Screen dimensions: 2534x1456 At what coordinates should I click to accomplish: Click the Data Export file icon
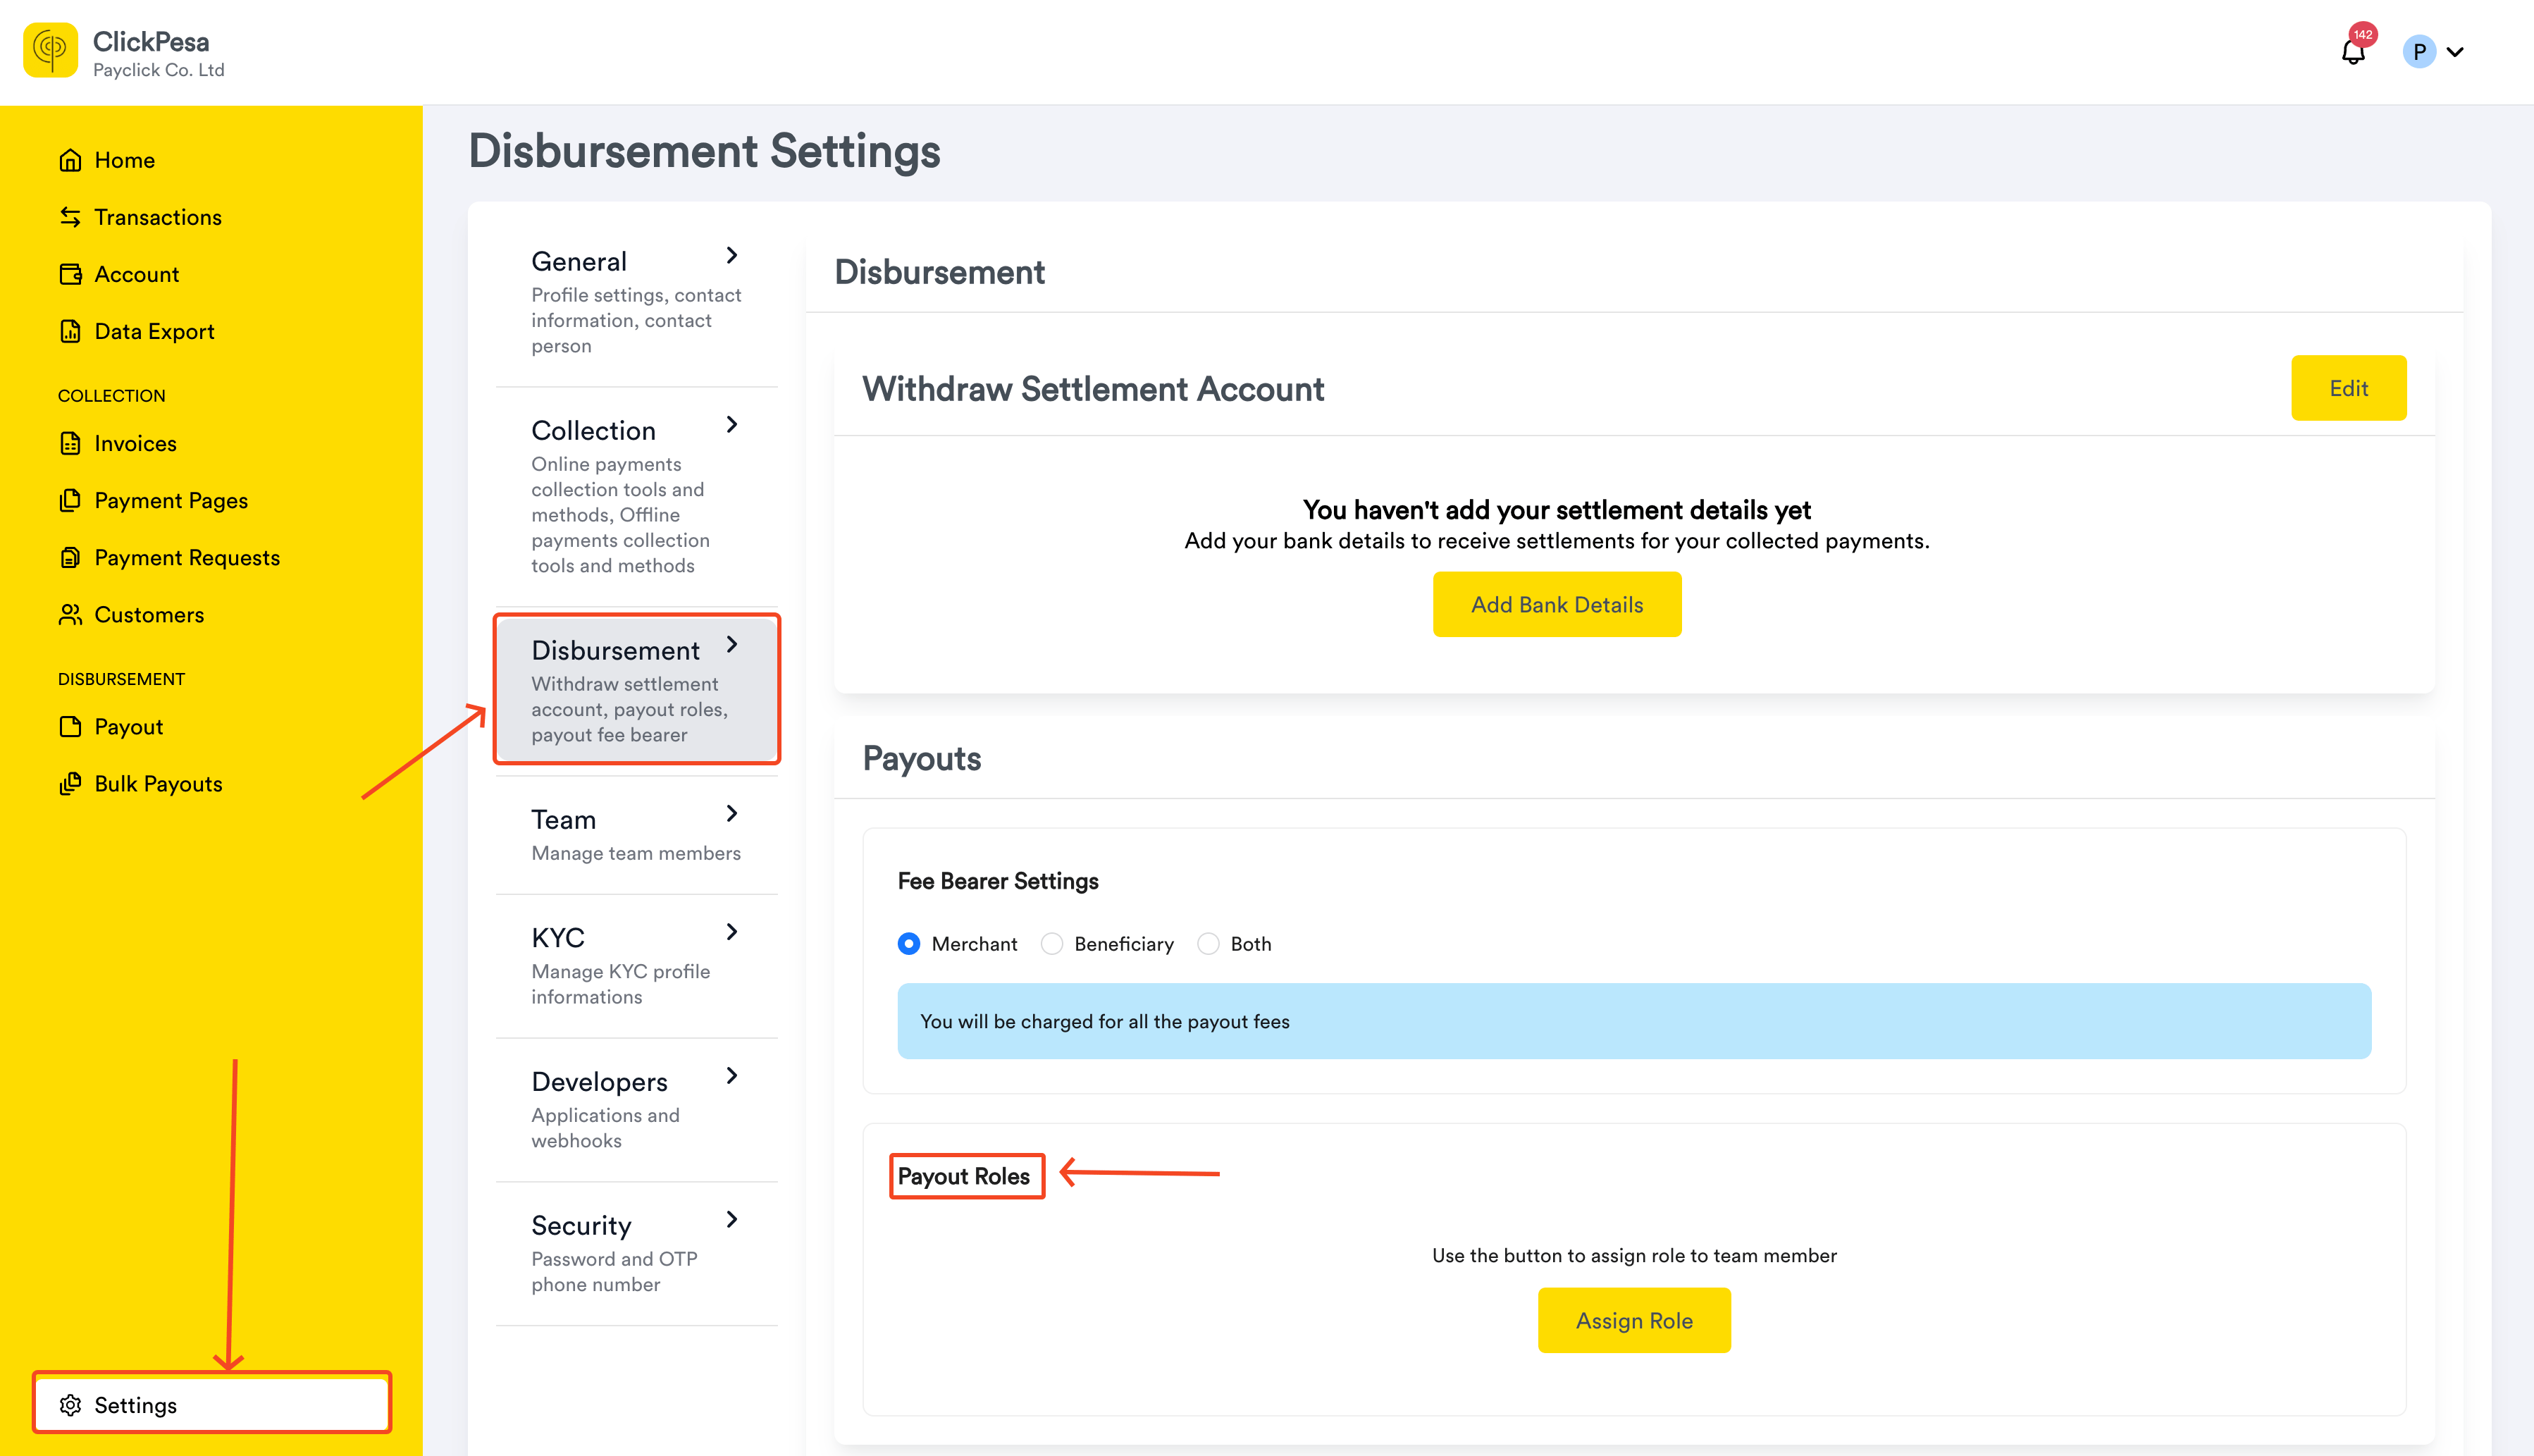70,331
